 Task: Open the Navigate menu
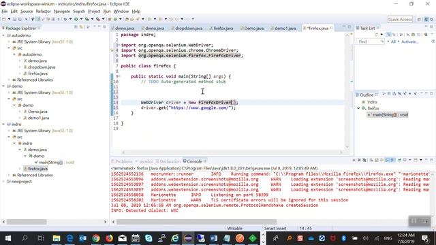click(x=62, y=12)
